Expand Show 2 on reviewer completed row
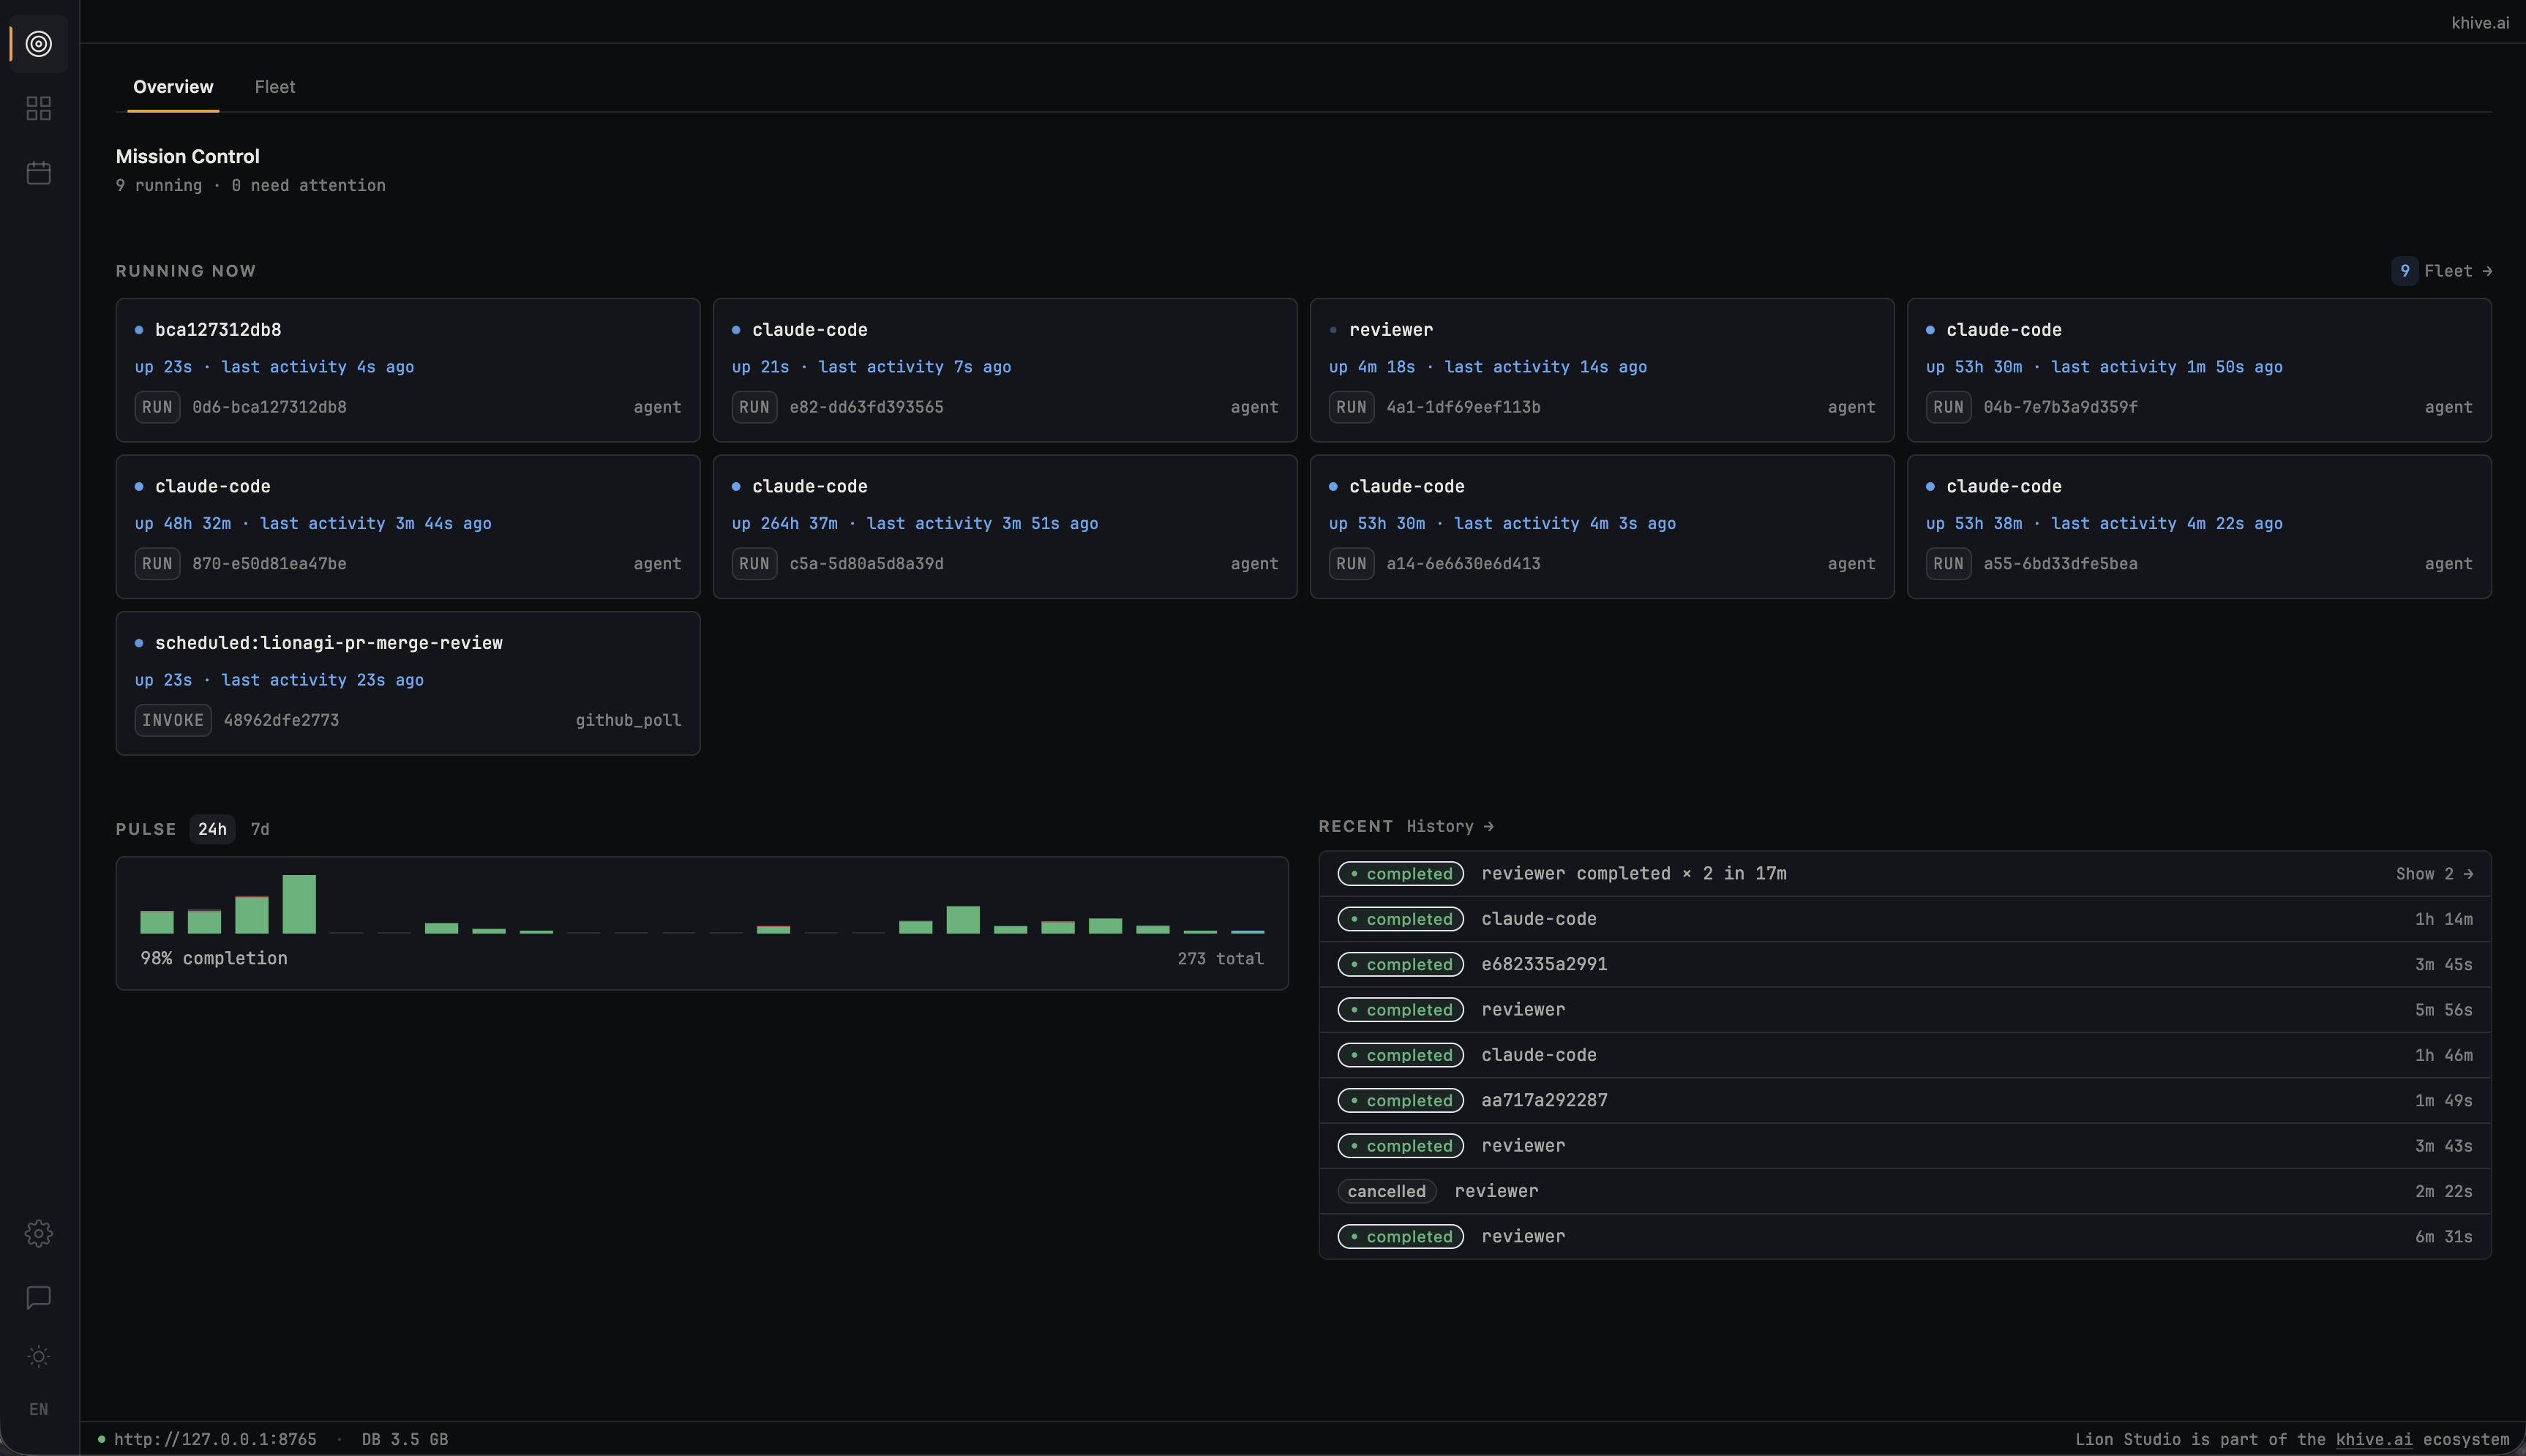The image size is (2526, 1456). tap(2434, 874)
